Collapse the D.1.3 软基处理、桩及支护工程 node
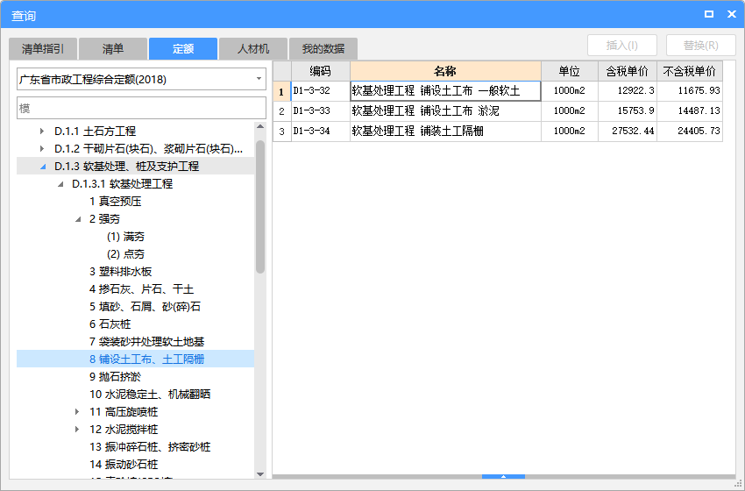 [43, 167]
